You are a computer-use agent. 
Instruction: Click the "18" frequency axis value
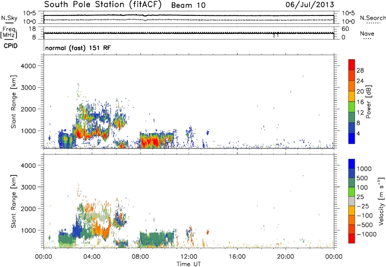[32, 28]
